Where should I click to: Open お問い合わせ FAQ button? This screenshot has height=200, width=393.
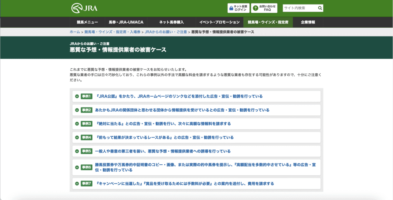pyautogui.click(x=264, y=8)
